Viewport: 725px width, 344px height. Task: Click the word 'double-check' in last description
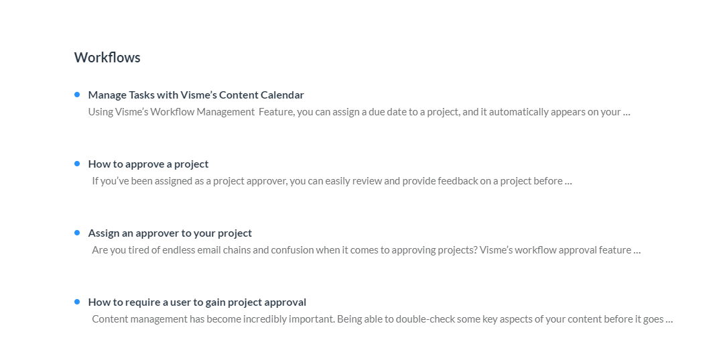click(x=423, y=319)
